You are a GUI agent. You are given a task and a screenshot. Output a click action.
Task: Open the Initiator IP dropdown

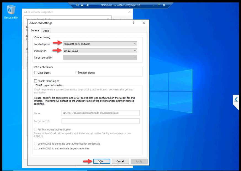pyautogui.click(x=100, y=50)
